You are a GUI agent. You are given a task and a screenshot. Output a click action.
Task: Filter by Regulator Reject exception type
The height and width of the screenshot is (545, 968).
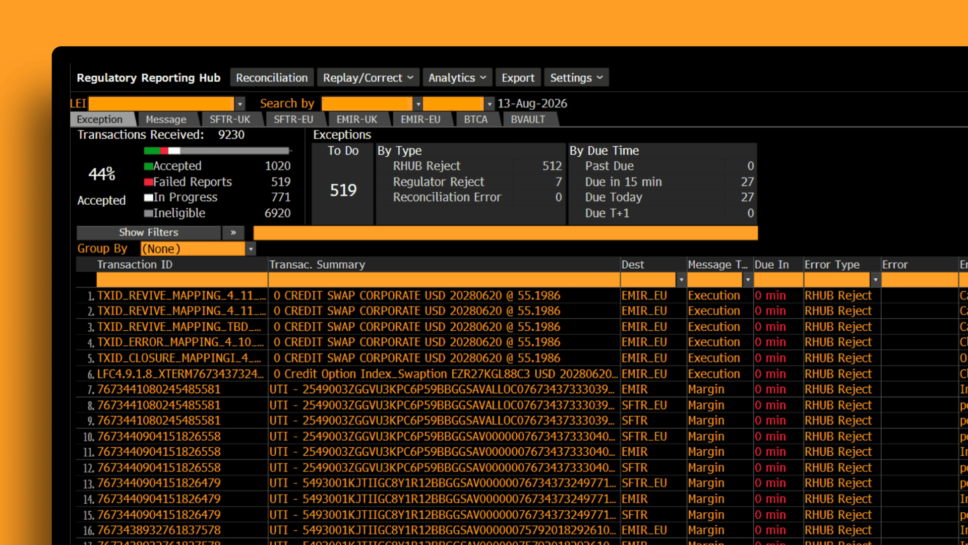(469, 181)
